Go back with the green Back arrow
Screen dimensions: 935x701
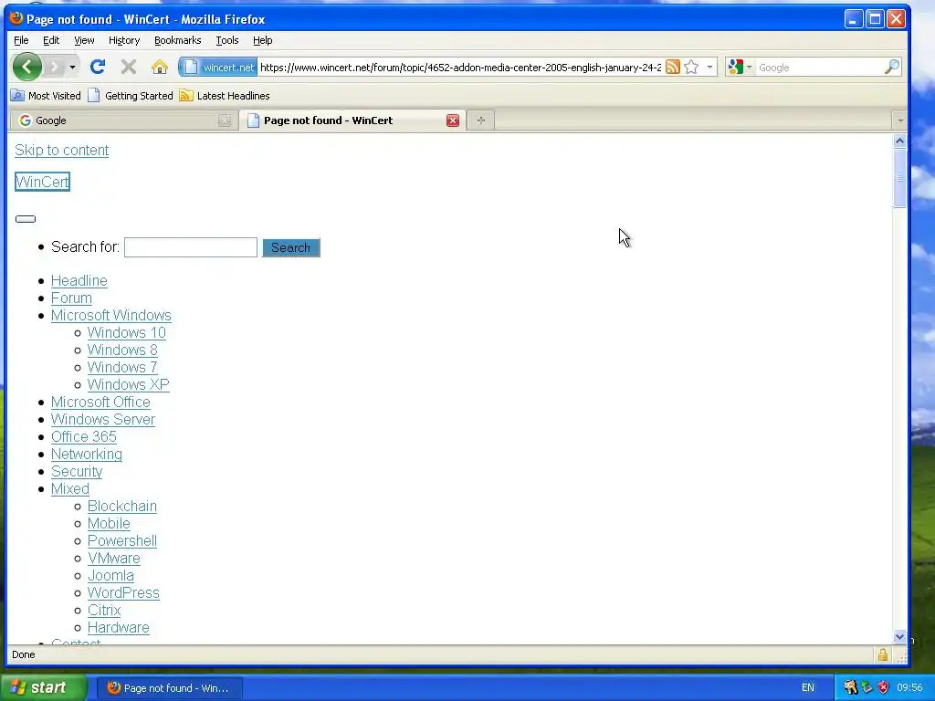(x=26, y=67)
